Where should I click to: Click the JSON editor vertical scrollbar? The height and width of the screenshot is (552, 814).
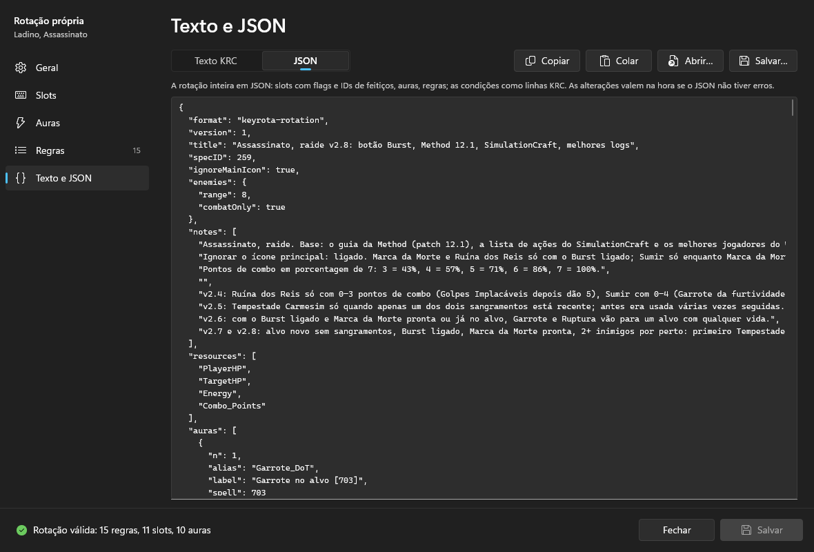point(793,108)
